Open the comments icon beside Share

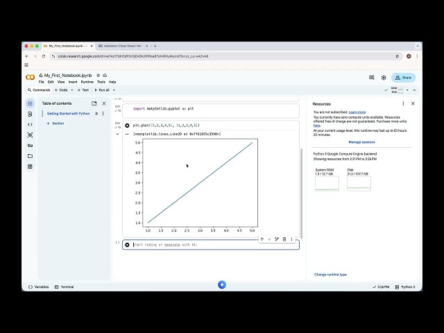[372, 78]
